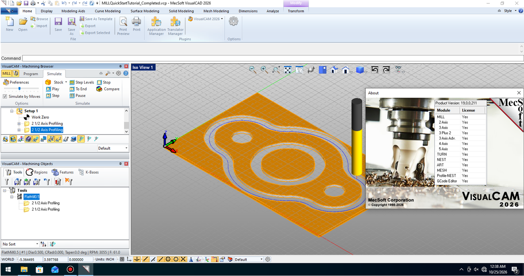The width and height of the screenshot is (524, 276).
Task: Collapse the Setup 1 tree node
Action: pyautogui.click(x=12, y=111)
